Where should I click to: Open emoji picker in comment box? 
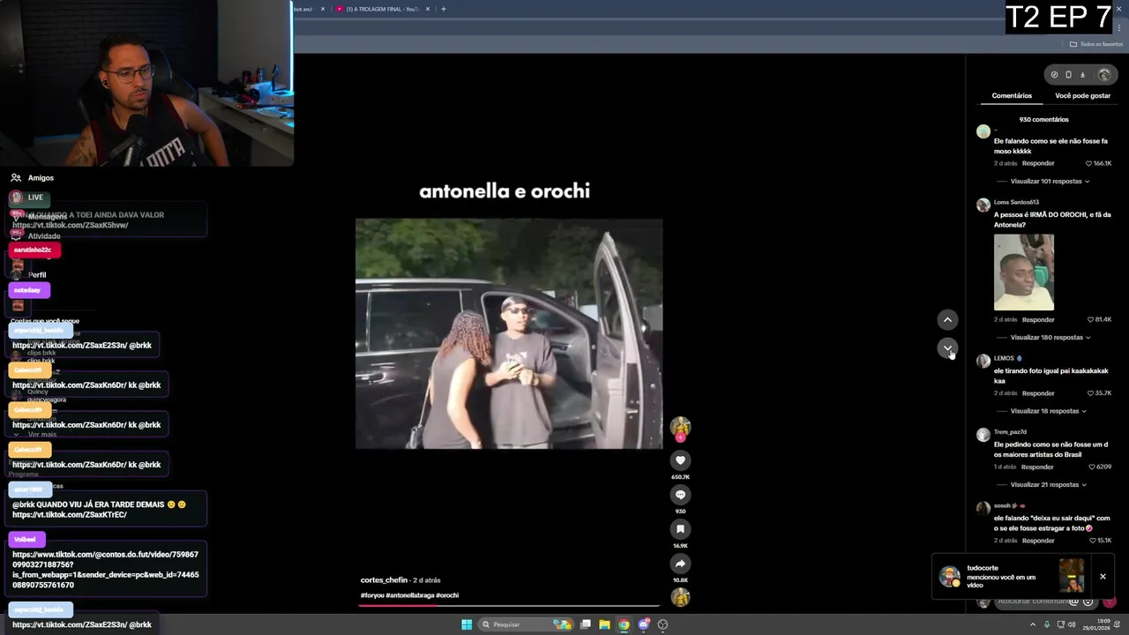click(x=1088, y=601)
